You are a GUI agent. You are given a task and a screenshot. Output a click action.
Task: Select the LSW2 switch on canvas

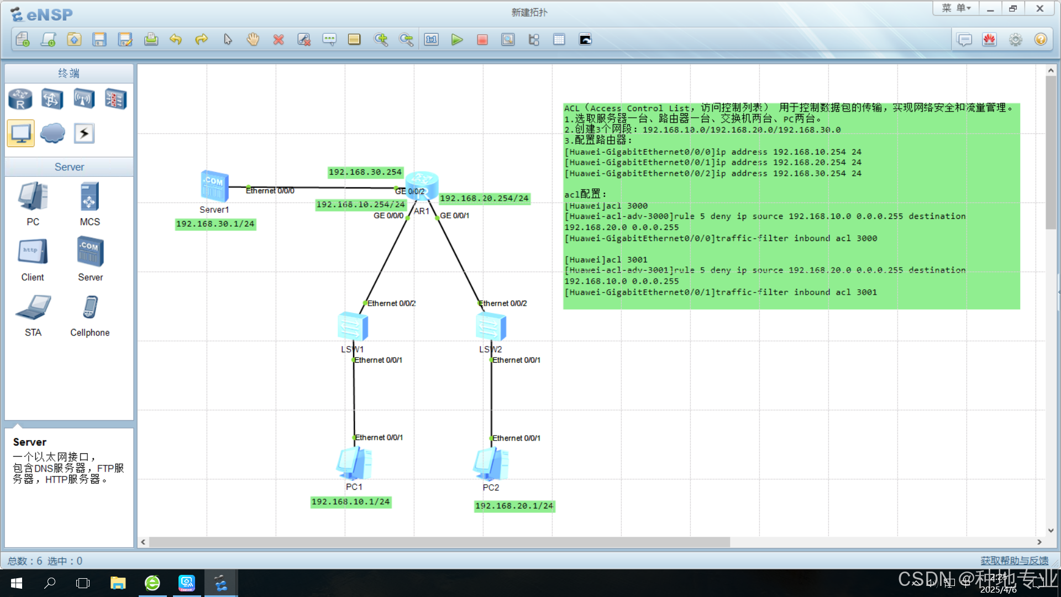(x=491, y=327)
